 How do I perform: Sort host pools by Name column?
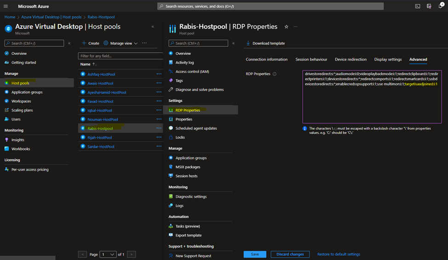[88, 64]
